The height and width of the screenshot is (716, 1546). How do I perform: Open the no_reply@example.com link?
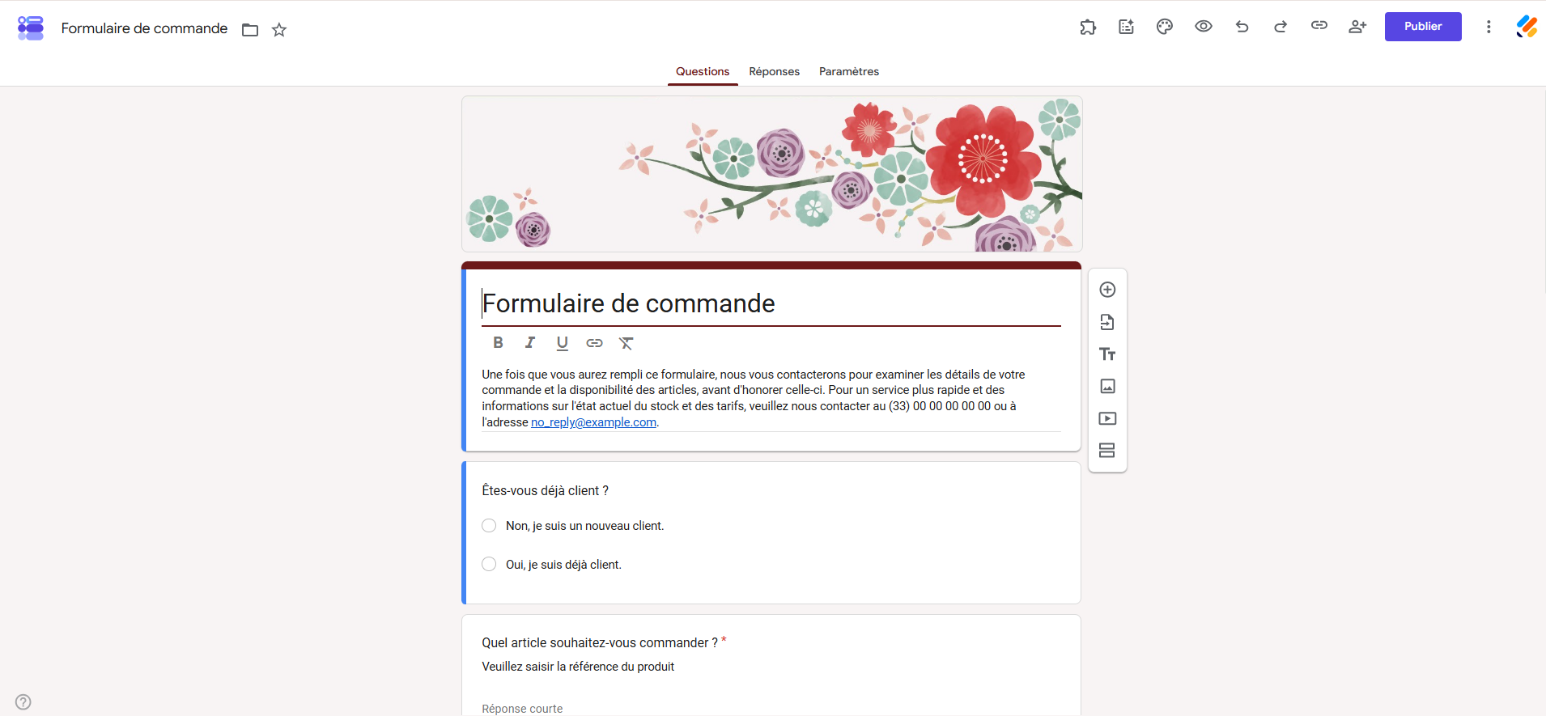[593, 422]
